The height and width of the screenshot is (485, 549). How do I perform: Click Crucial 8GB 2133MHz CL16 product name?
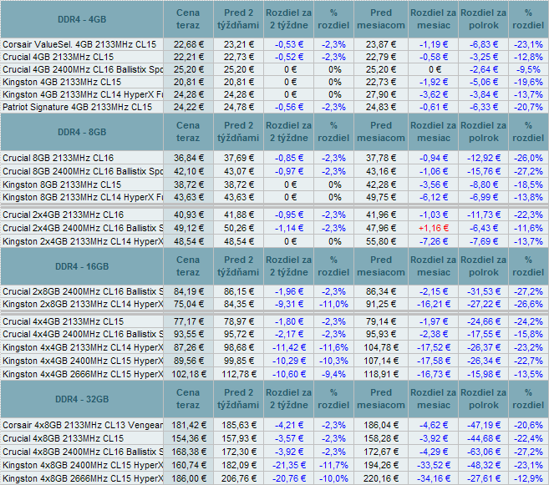coord(58,158)
